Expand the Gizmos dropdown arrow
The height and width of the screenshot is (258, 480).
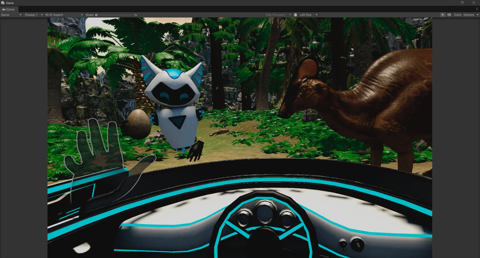point(478,15)
